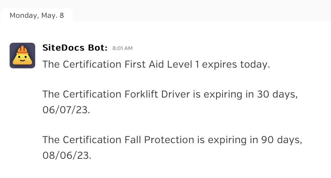Screen dimensions: 331x178
Task: Click the blank gray header area beside the date tab
Action: (202, 11)
